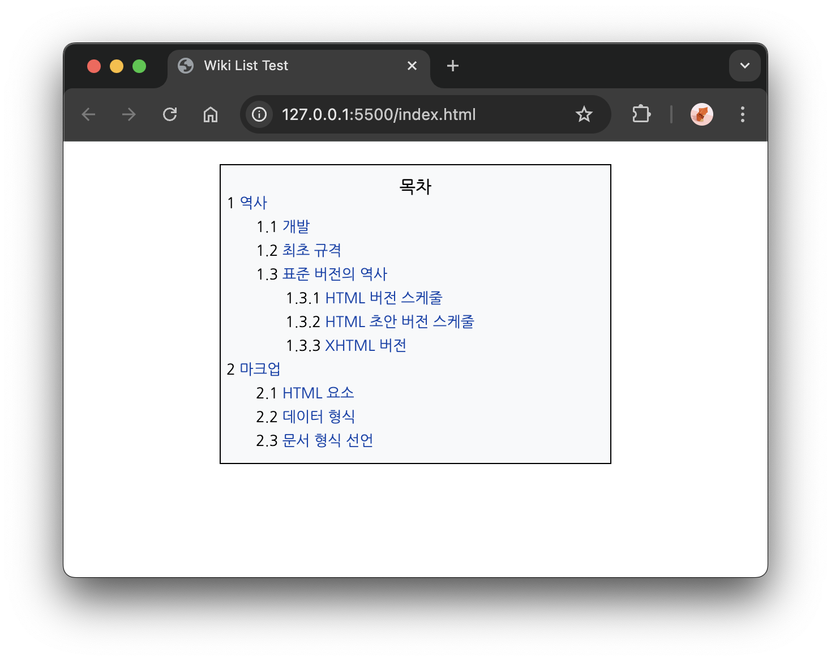Open the HTML 초안 버전 스케줄 link
831x661 pixels.
(400, 321)
